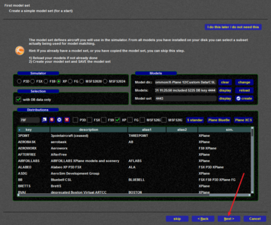Screen dimensions: 271x225
Task: Select the AIRFOILLABS distribution row
Action: [134, 161]
